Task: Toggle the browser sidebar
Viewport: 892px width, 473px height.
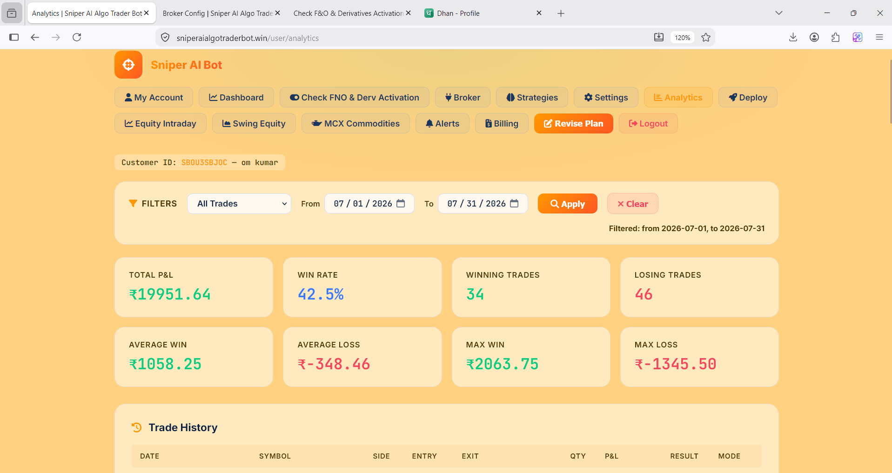Action: 14,37
